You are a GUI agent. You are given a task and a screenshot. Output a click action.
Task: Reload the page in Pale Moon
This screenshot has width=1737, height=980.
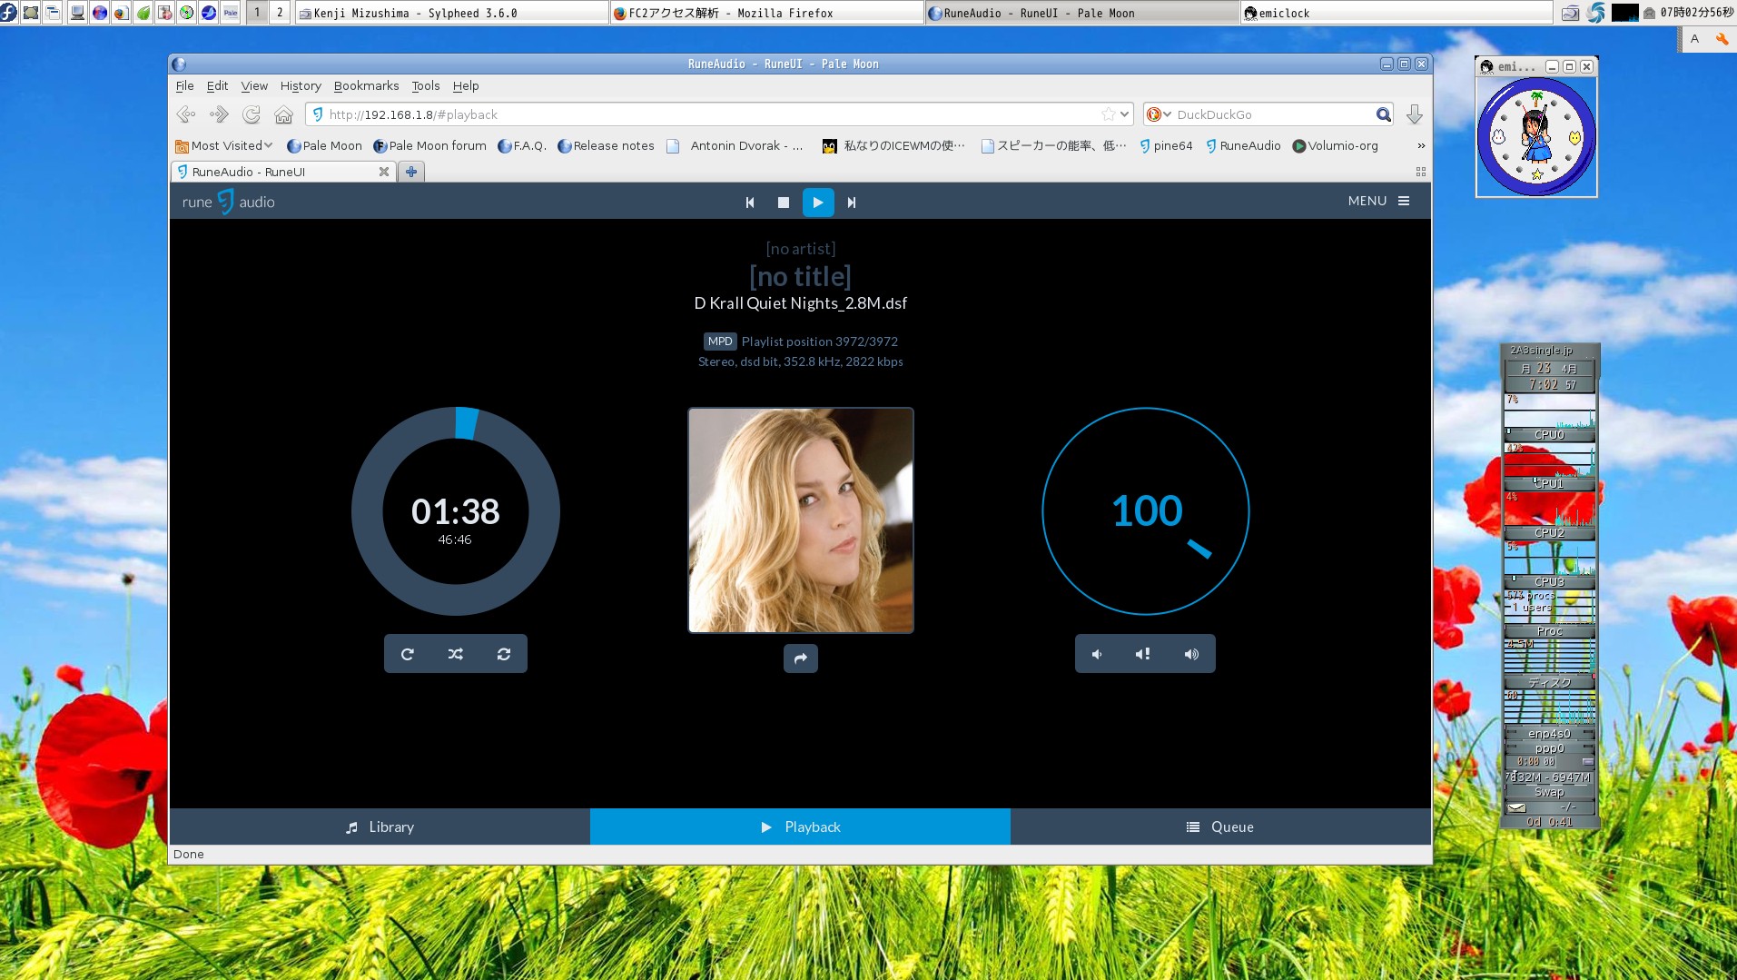coord(252,114)
